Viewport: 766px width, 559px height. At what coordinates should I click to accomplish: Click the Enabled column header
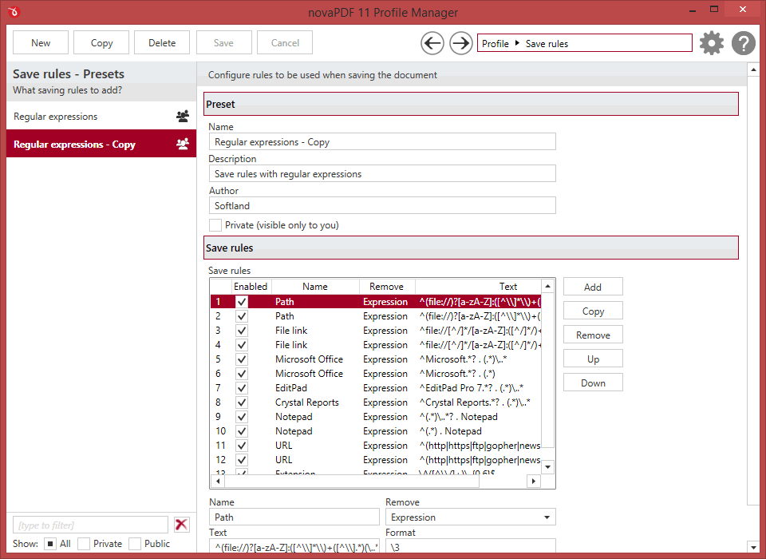[x=251, y=286]
